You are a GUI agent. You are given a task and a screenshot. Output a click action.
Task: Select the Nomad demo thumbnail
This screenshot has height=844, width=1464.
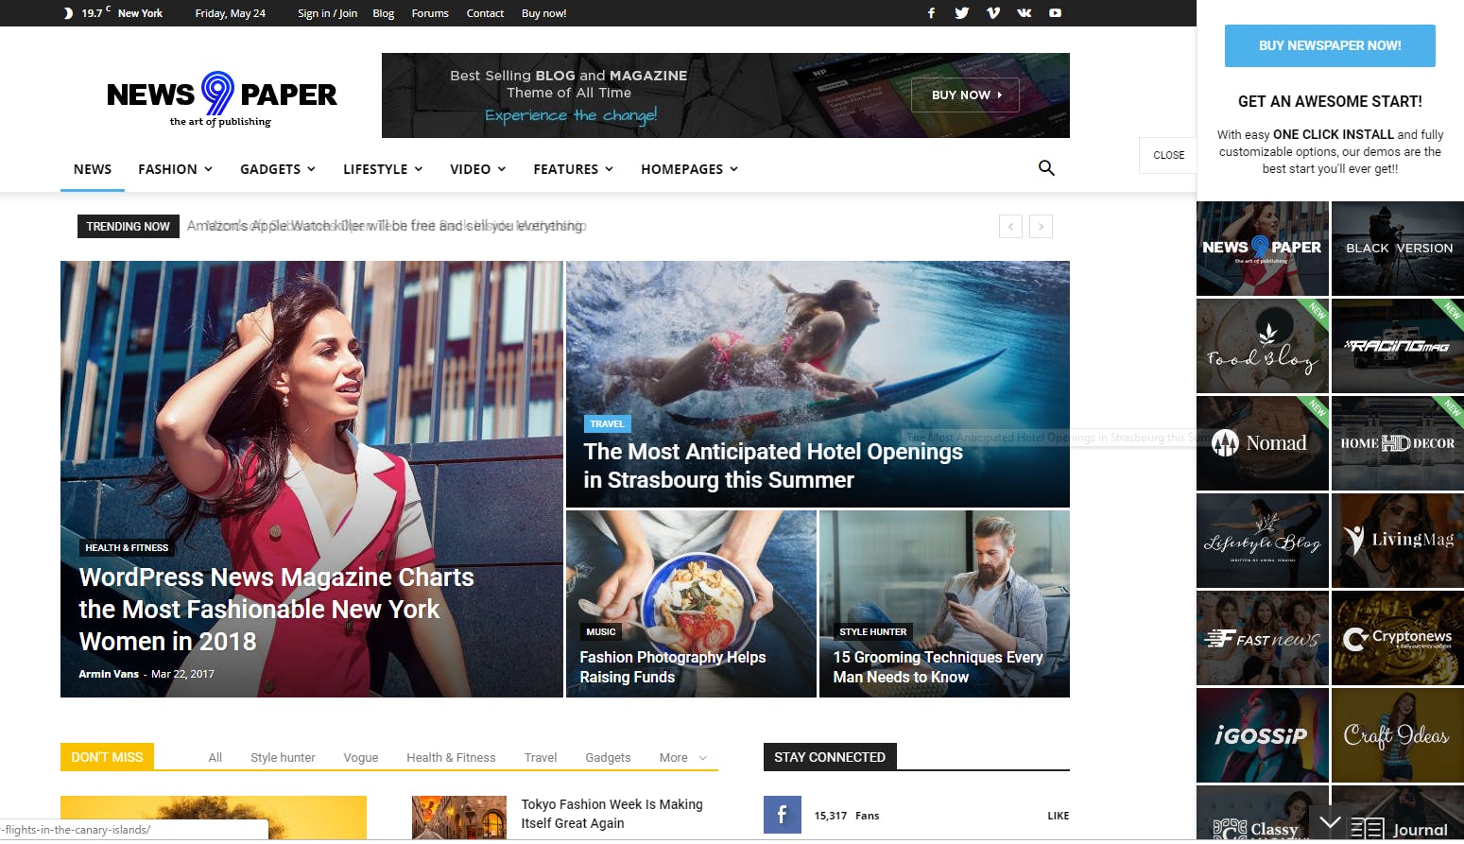click(1262, 443)
